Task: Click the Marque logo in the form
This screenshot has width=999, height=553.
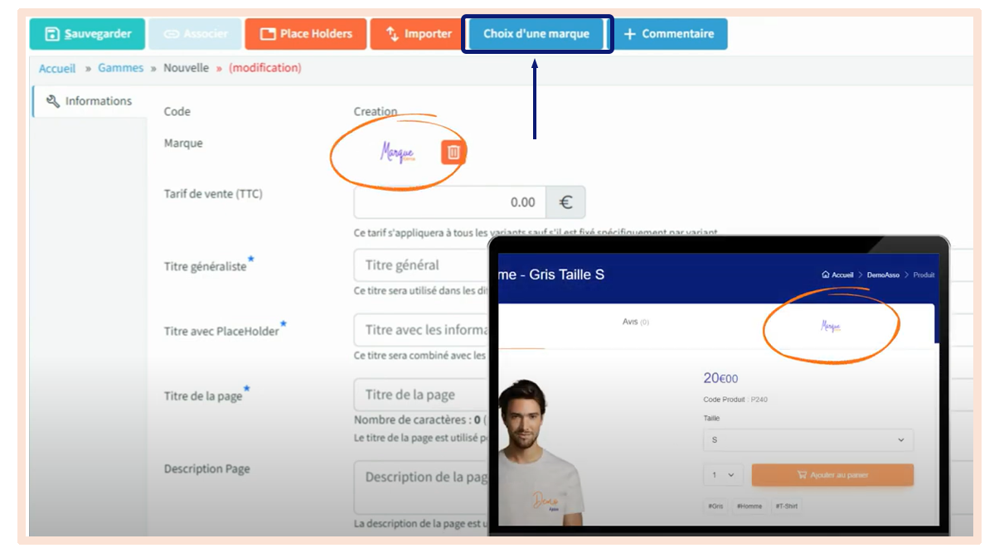Action: 397,152
